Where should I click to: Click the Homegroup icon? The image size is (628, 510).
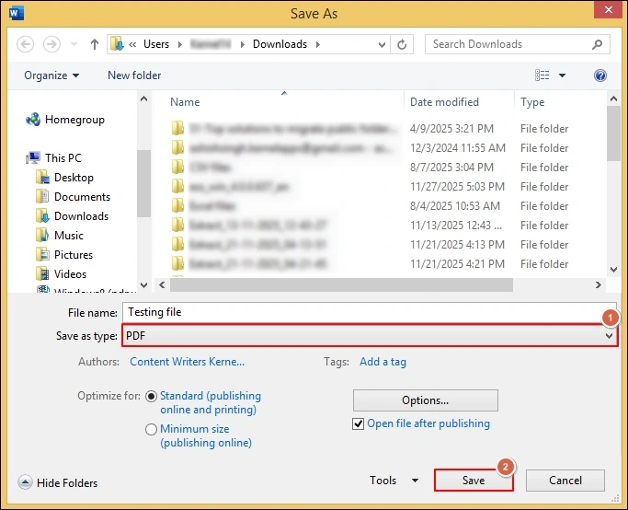[x=33, y=119]
